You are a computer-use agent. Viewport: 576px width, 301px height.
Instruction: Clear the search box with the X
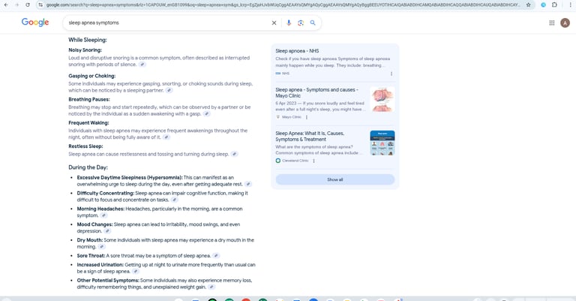pos(274,23)
